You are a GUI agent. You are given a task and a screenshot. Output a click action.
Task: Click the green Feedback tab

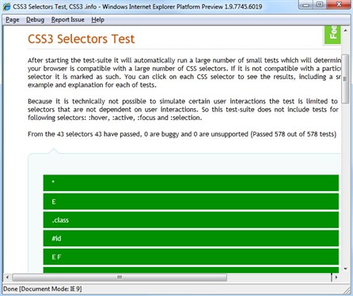[332, 35]
